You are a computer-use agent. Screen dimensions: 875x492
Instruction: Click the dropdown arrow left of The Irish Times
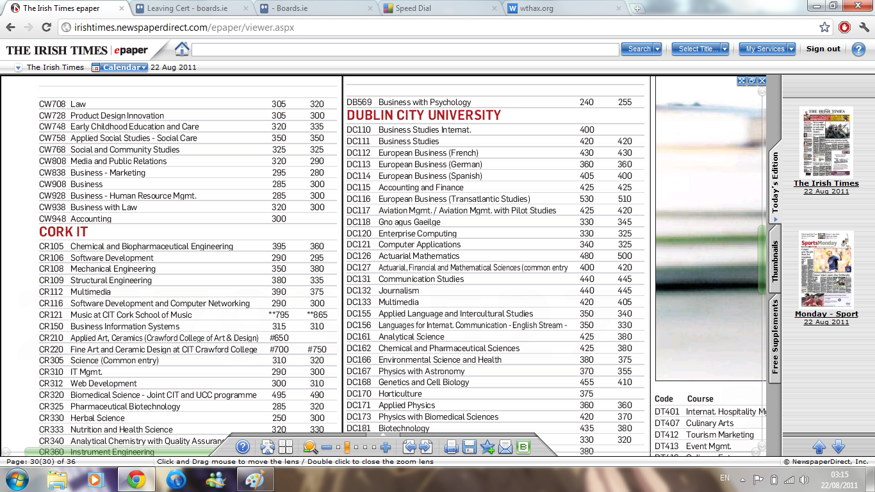(x=18, y=67)
